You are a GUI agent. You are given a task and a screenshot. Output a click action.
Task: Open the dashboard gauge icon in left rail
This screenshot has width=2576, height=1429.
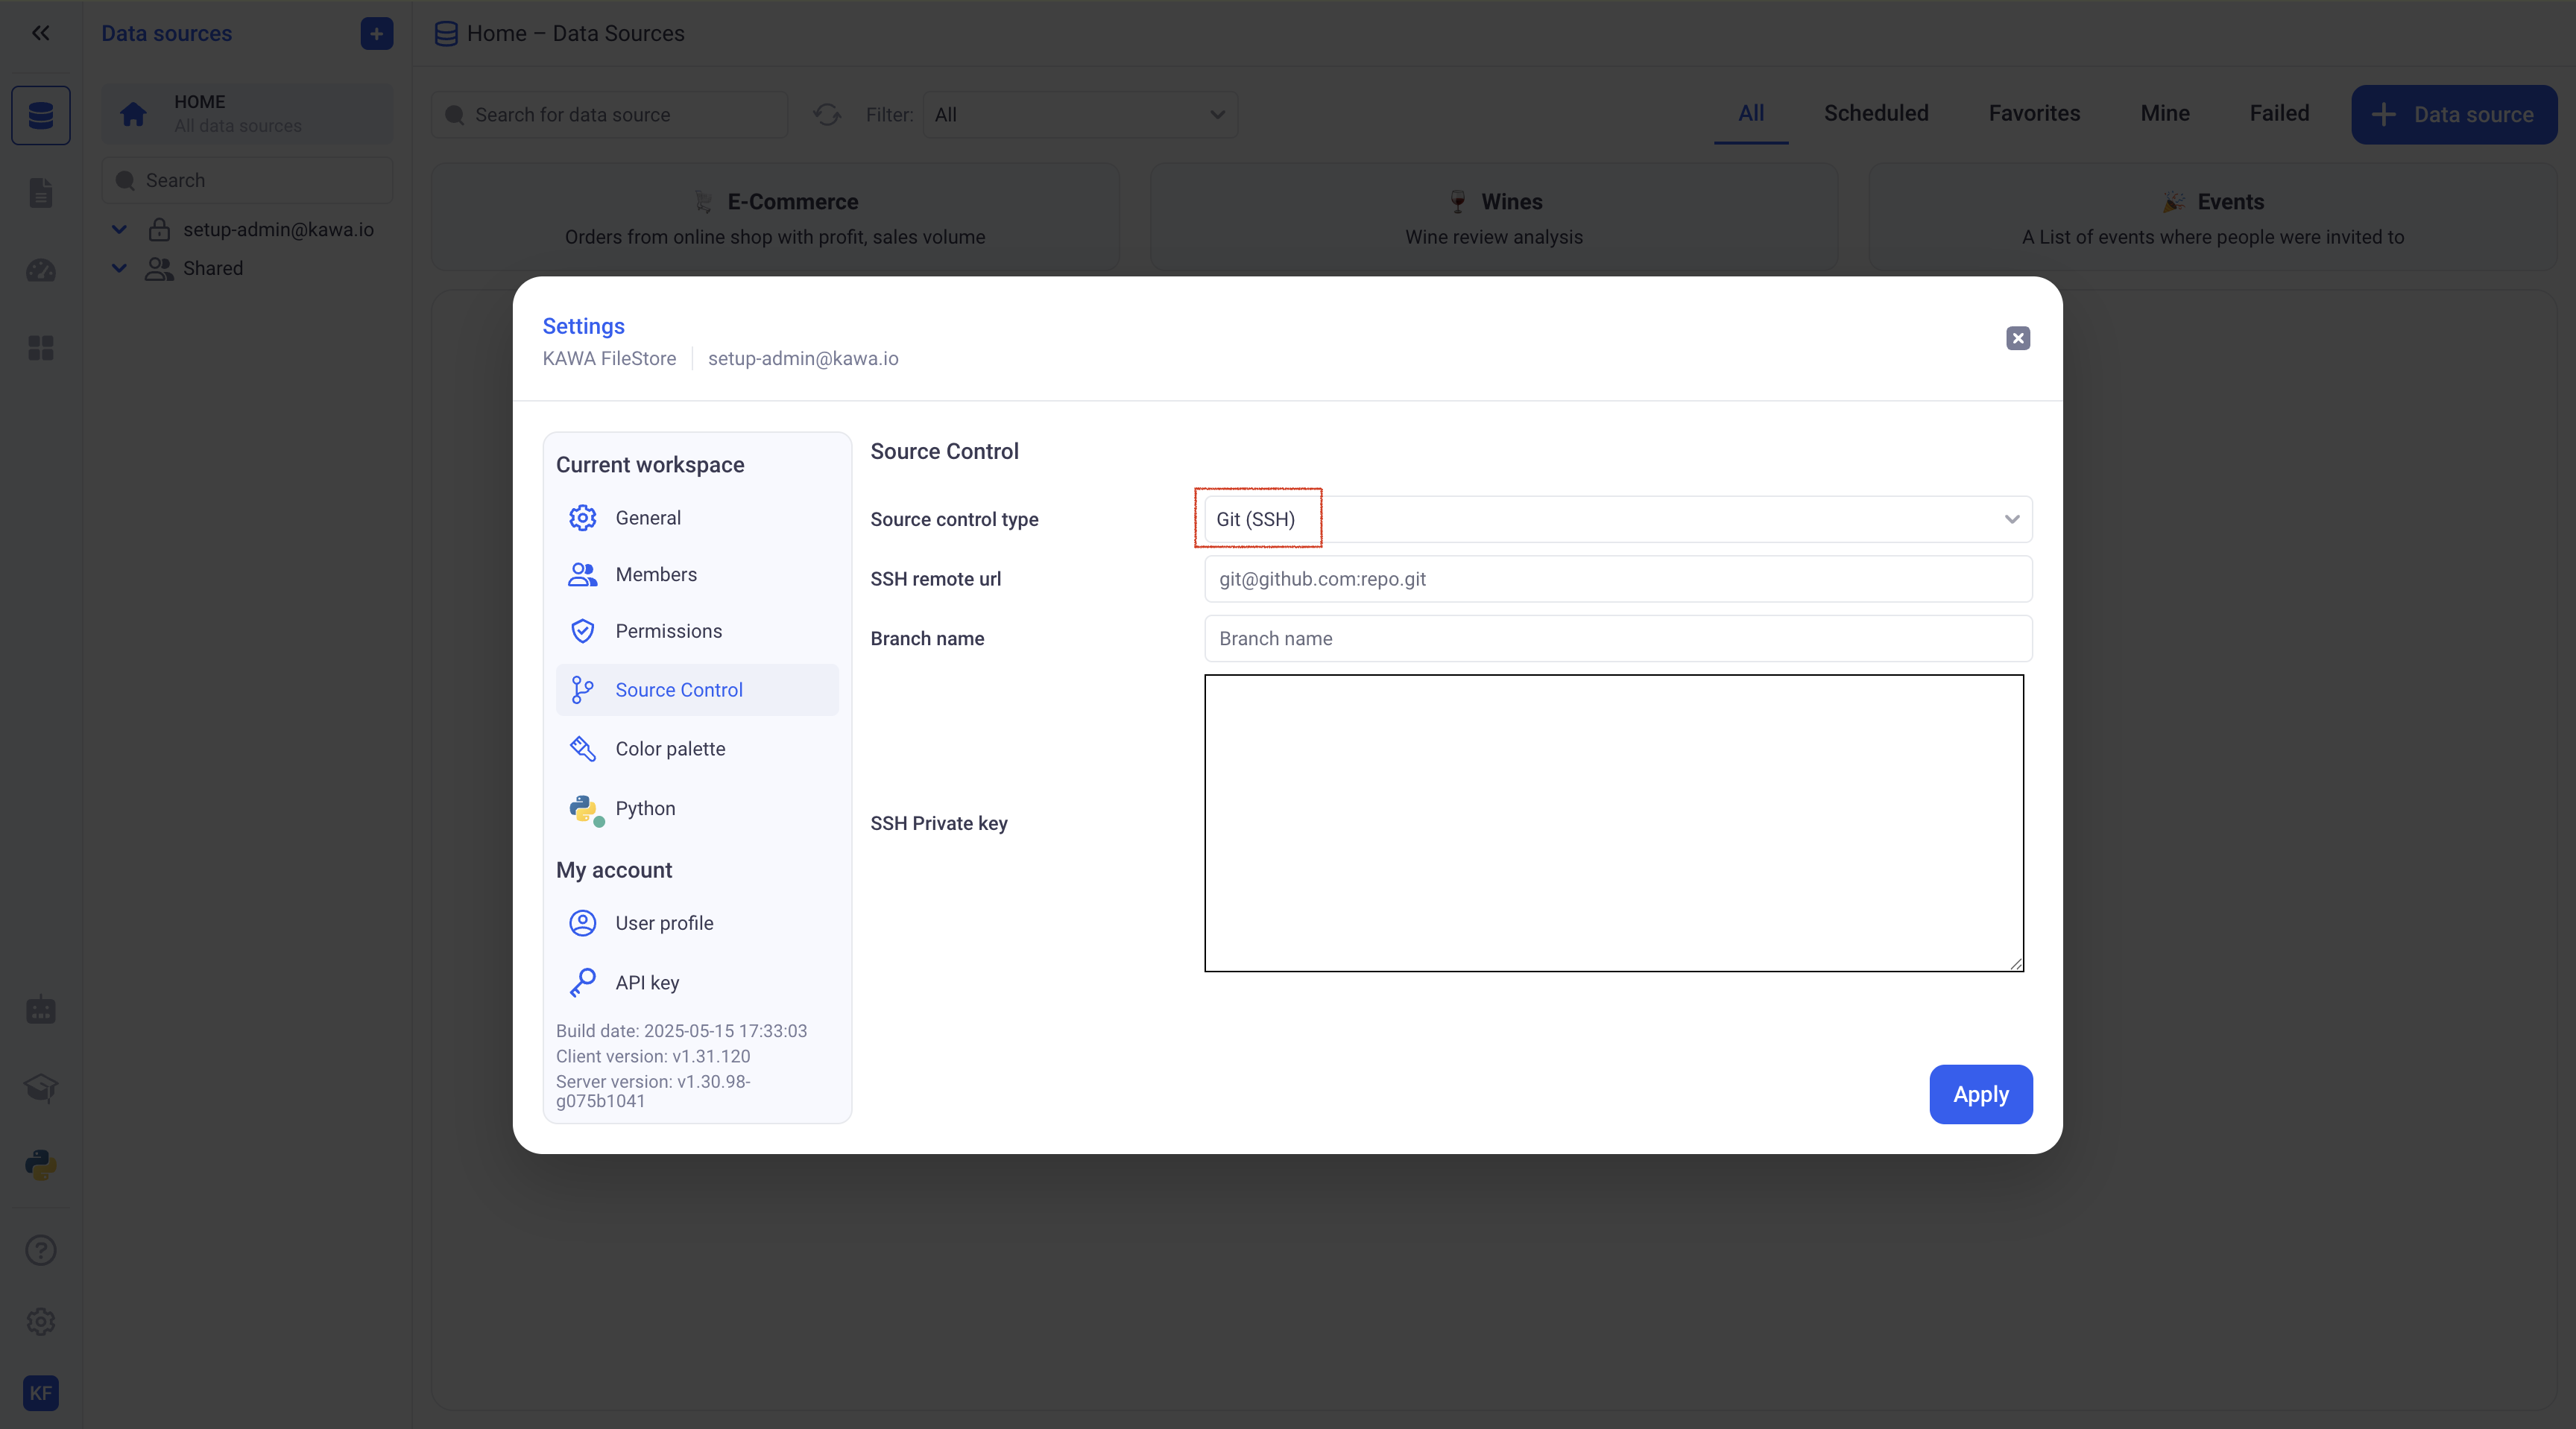pyautogui.click(x=40, y=270)
